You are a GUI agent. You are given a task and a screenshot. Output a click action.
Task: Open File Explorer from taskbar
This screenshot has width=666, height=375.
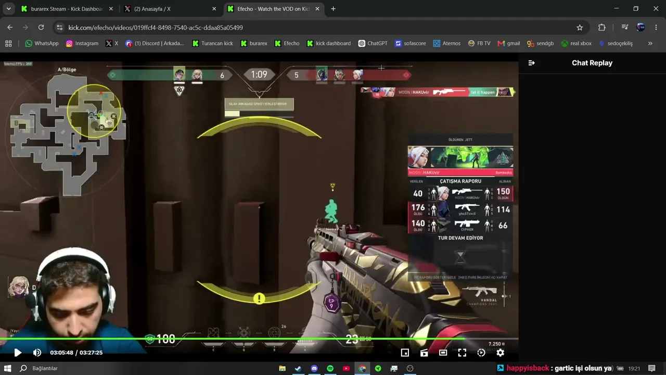(283, 368)
